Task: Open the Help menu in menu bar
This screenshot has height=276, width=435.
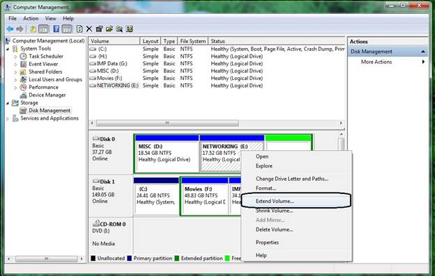Action: [68, 19]
